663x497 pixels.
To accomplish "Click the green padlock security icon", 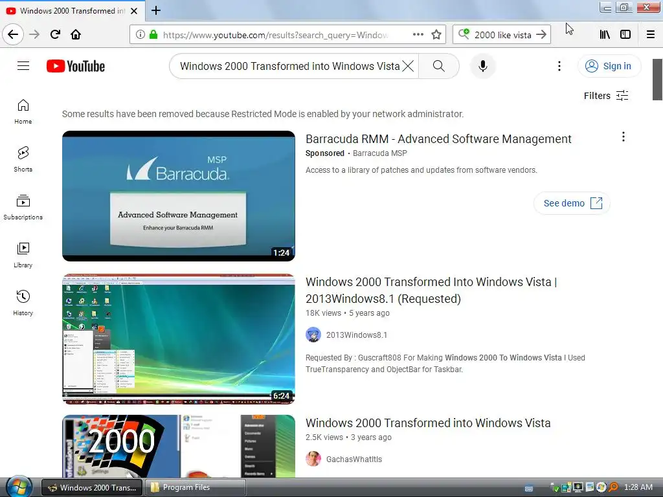I will point(153,35).
